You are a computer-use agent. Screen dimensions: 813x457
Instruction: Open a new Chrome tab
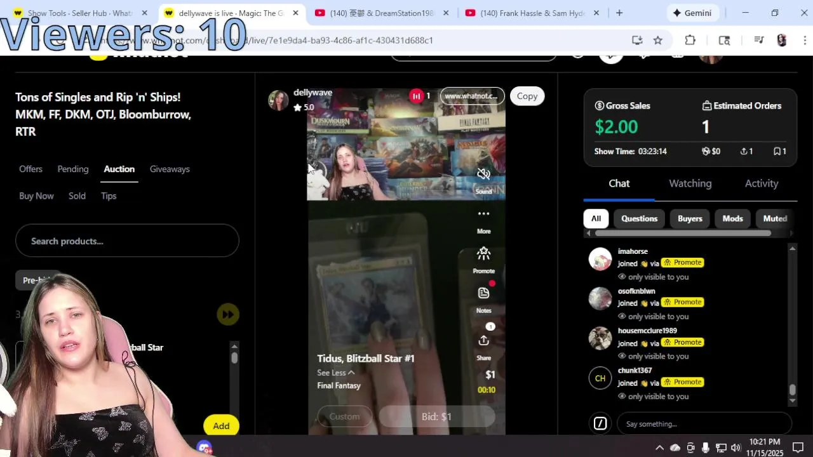click(x=619, y=13)
